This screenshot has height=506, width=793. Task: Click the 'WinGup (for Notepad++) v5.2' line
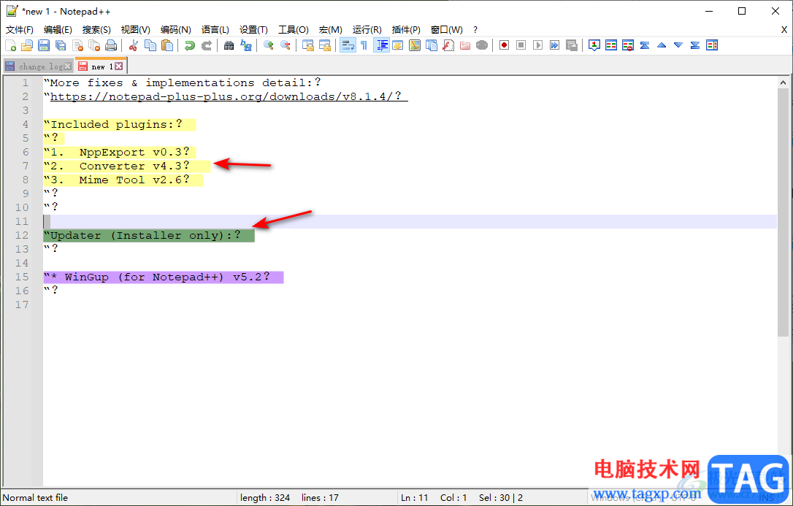pos(164,277)
